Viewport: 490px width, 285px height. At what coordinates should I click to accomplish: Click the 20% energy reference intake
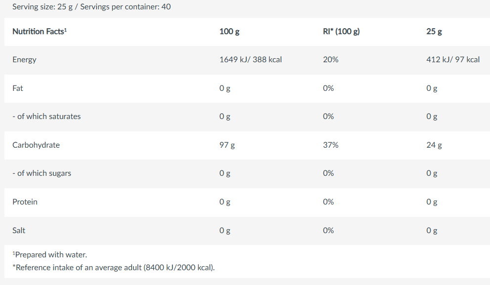(330, 60)
